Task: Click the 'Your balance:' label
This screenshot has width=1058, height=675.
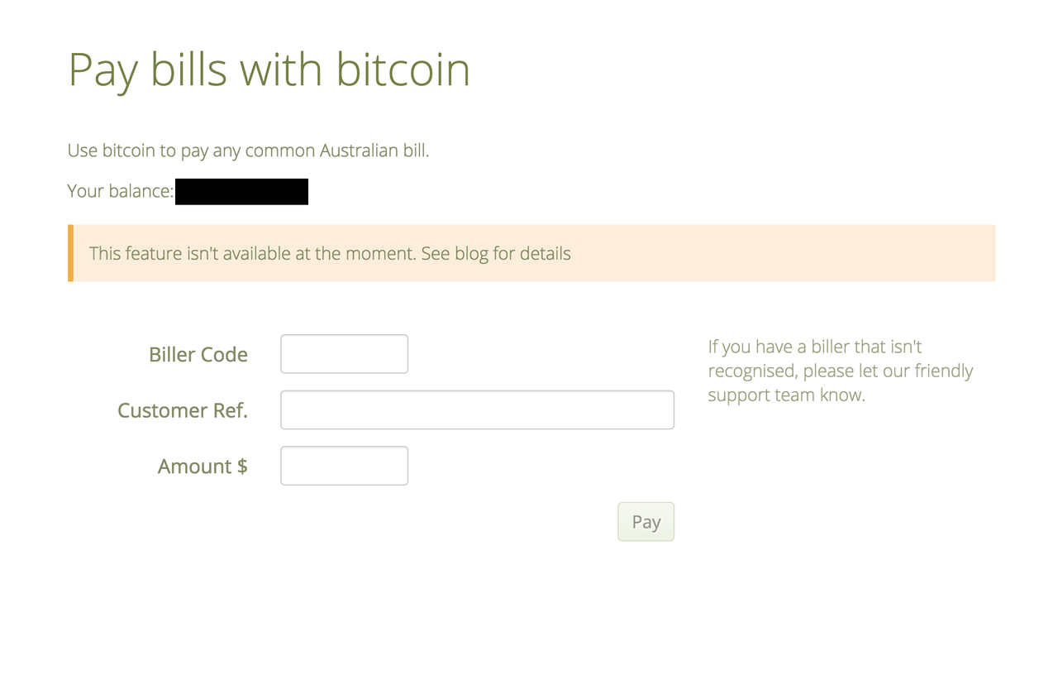Action: pyautogui.click(x=121, y=191)
